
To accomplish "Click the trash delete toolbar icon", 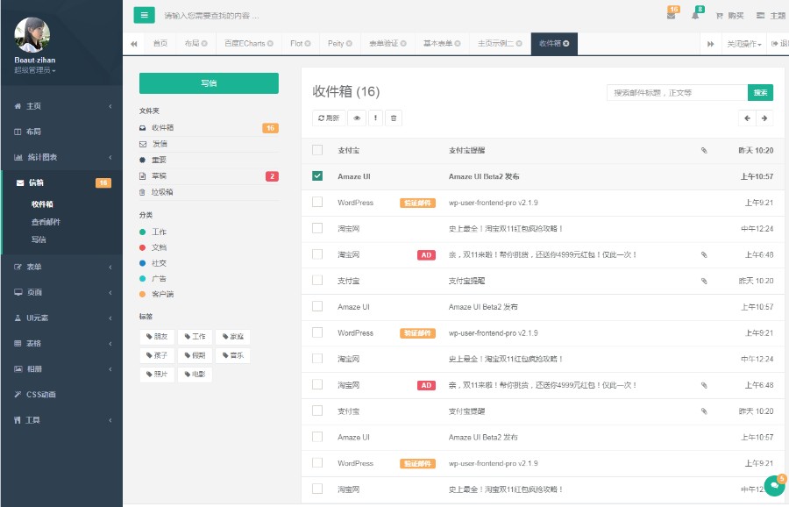I will click(394, 118).
